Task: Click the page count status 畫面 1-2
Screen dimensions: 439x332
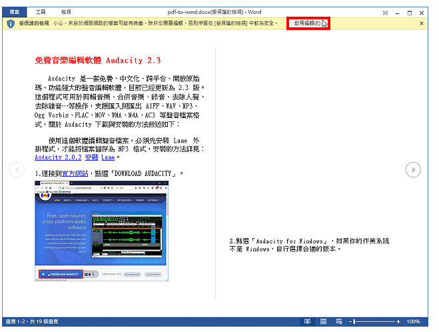Action: tap(32, 321)
